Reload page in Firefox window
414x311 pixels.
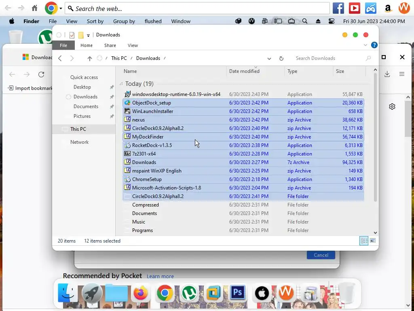point(41,75)
